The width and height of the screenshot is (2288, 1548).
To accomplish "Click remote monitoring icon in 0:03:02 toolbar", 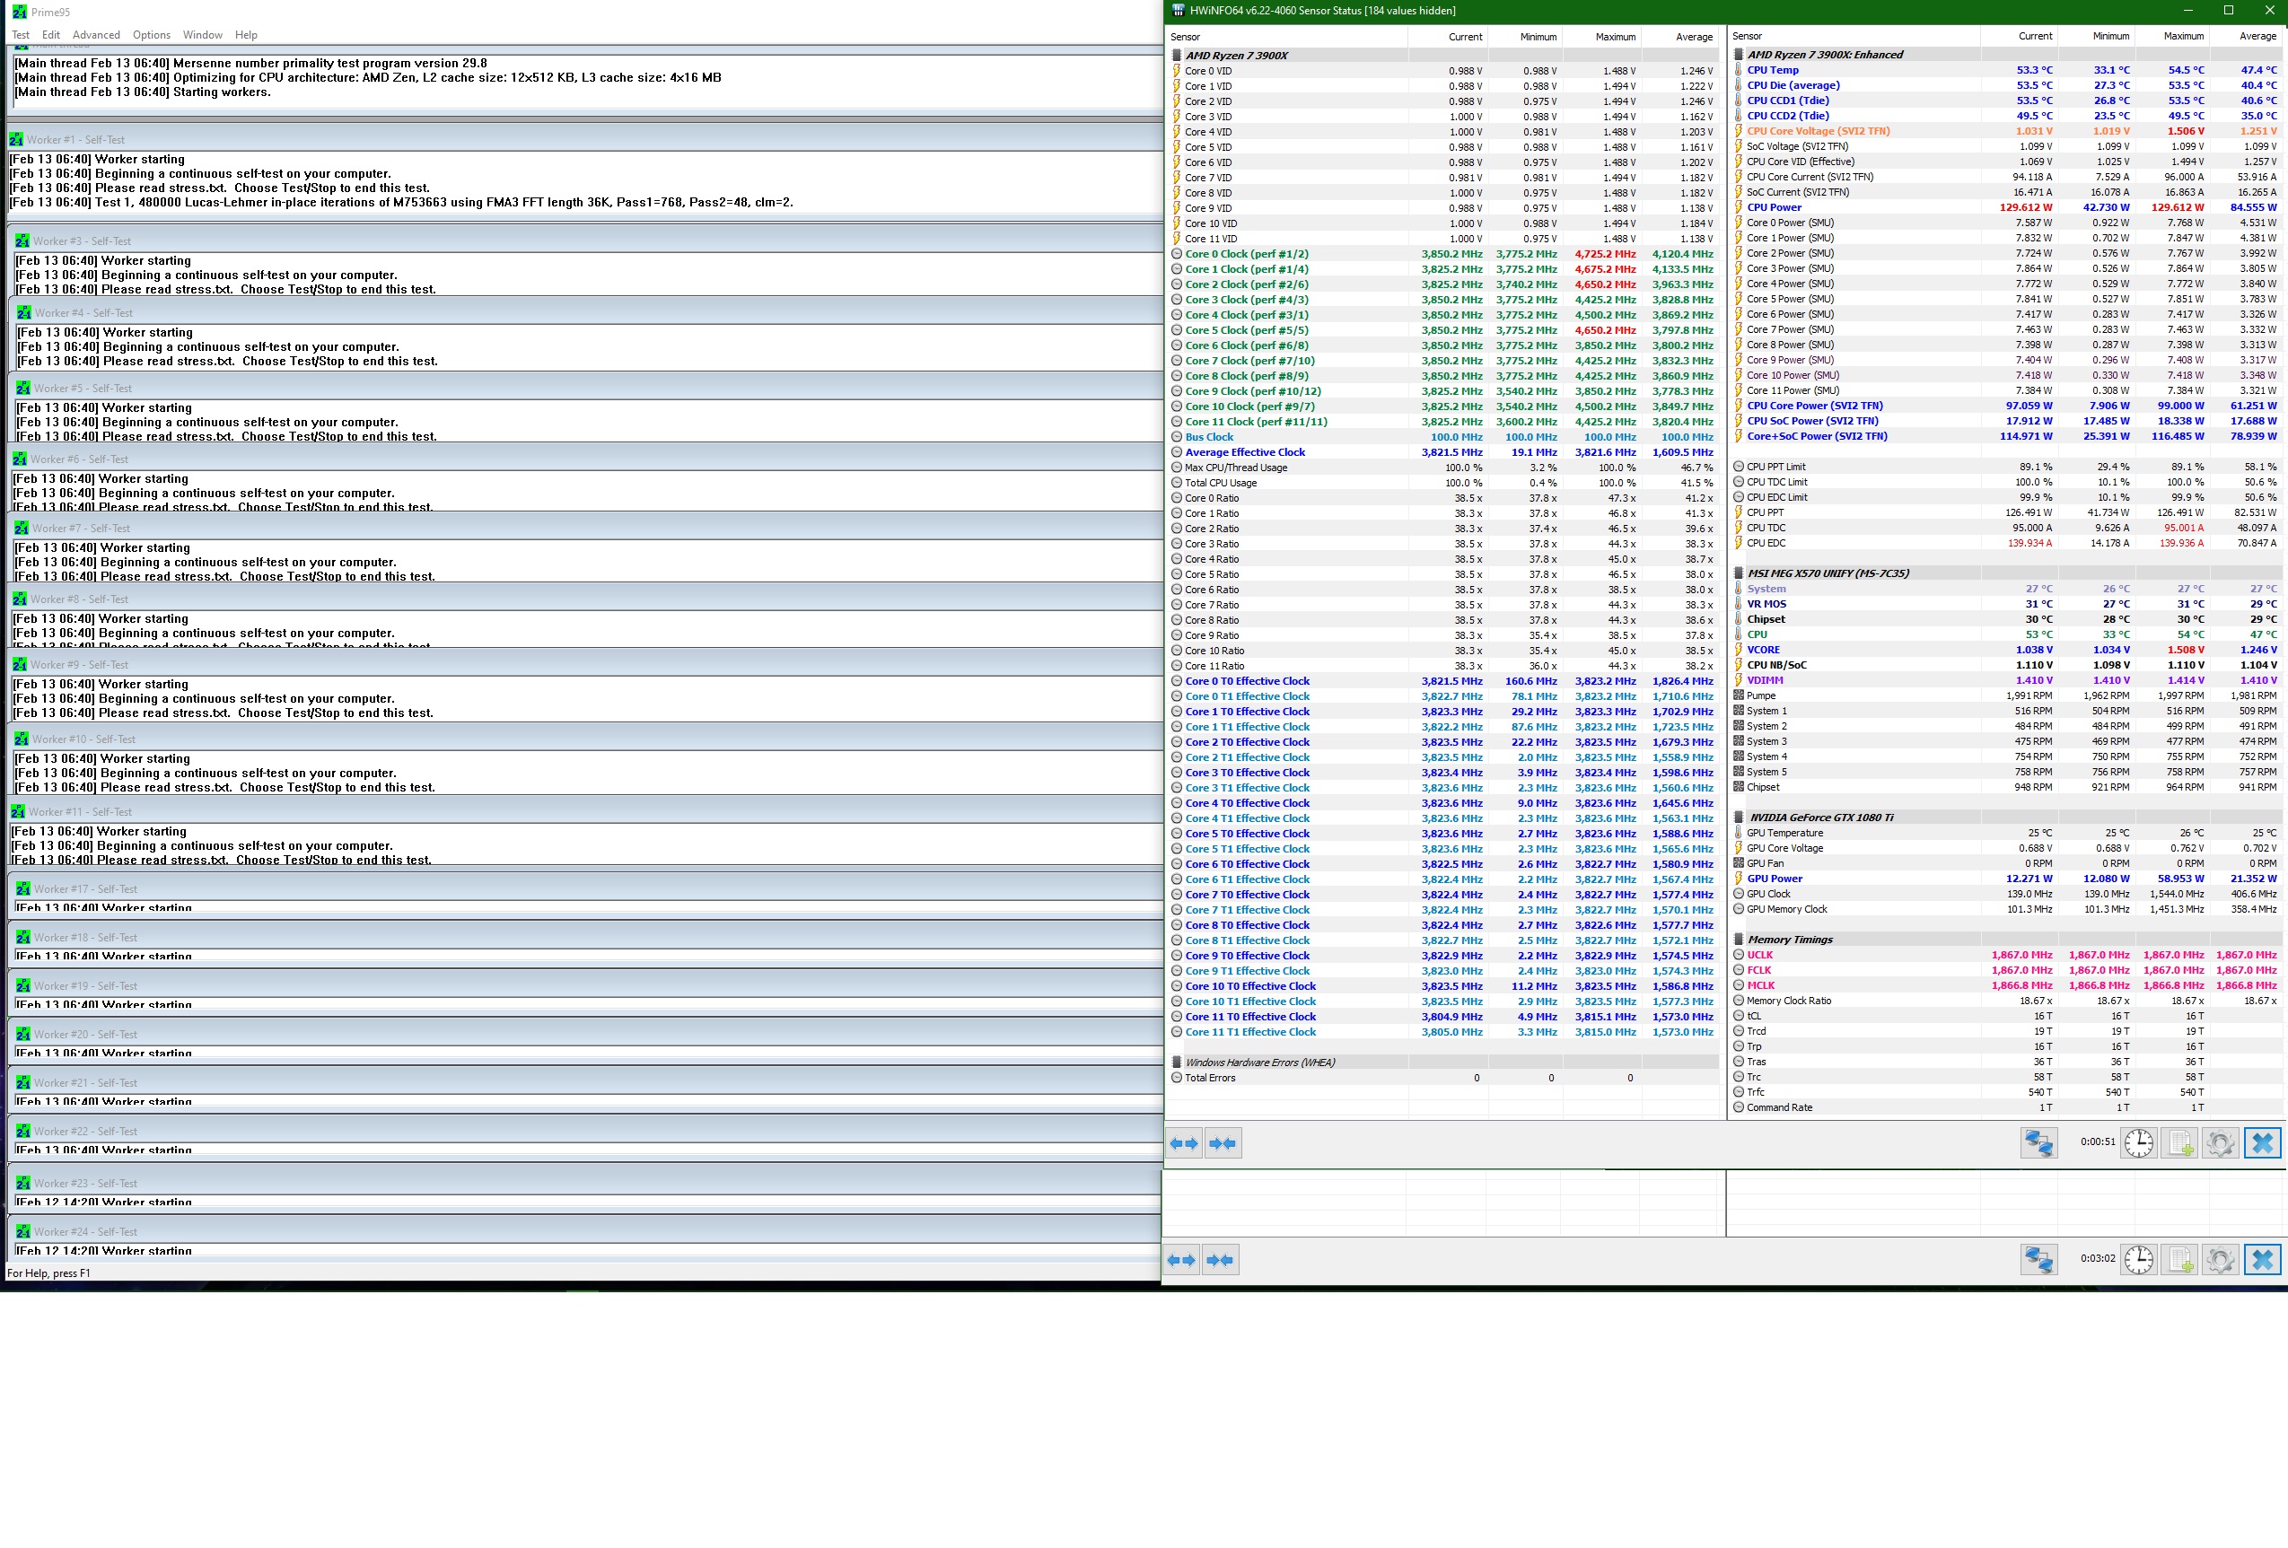I will point(2039,1259).
